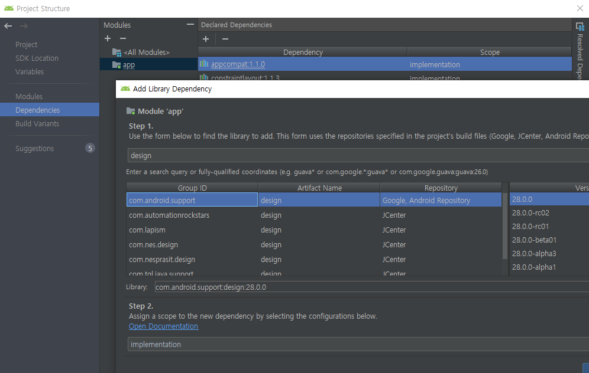The height and width of the screenshot is (373, 589).
Task: Sort by the Artifact Name column header
Action: point(319,188)
